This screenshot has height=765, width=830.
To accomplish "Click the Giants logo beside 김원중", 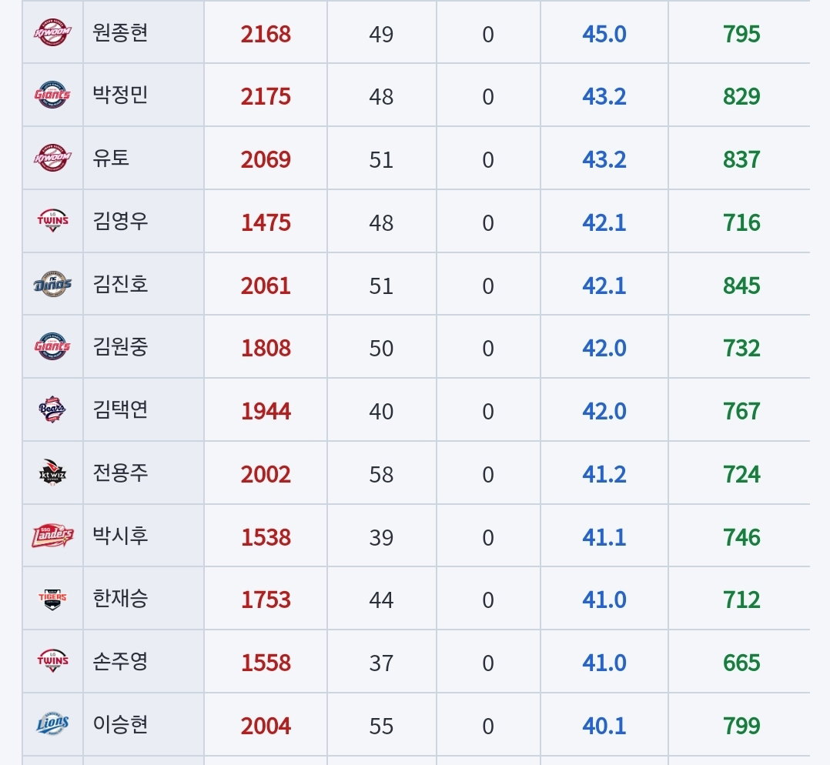I will pyautogui.click(x=52, y=346).
